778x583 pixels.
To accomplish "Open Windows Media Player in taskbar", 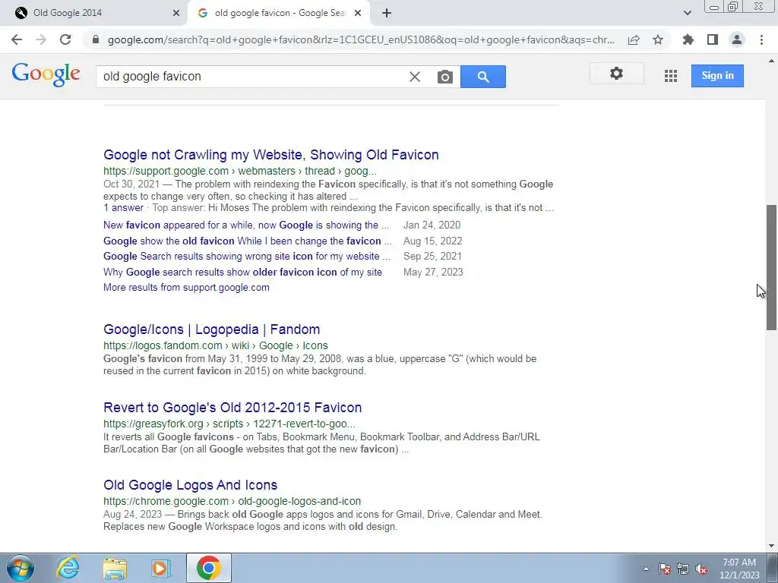I will pyautogui.click(x=160, y=569).
